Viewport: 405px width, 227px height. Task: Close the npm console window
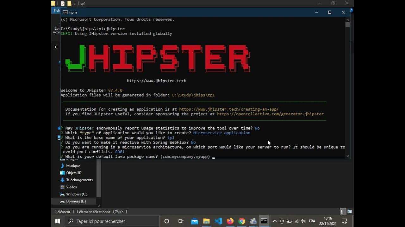point(343,12)
